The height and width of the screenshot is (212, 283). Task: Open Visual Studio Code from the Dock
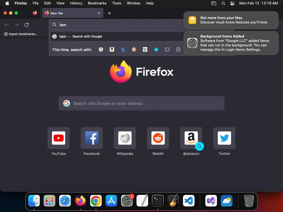tap(189, 201)
